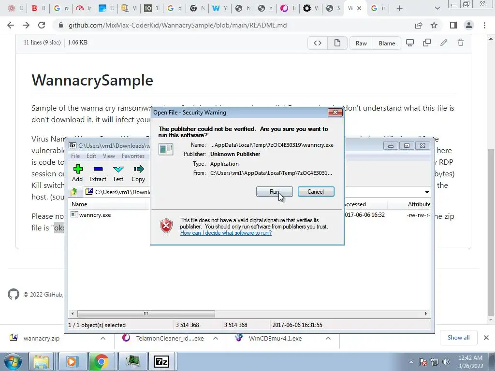The image size is (495, 371).
Task: Open a new browser tab
Action: 400,8
